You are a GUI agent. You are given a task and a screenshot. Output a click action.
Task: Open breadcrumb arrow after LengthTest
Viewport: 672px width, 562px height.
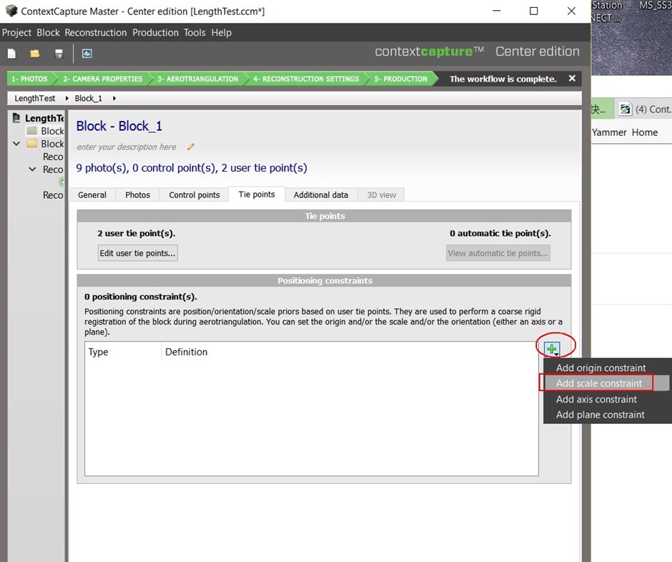pyautogui.click(x=67, y=98)
